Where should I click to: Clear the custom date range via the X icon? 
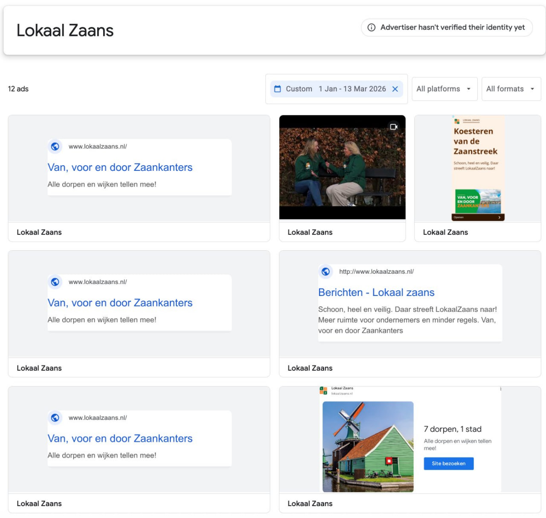(x=395, y=89)
